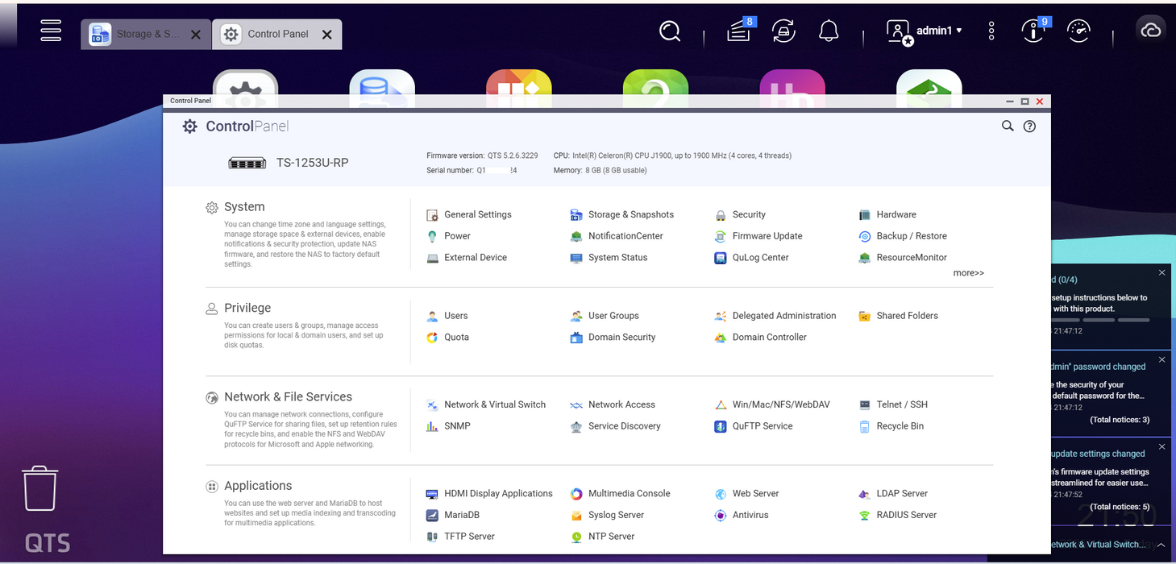Open Service Discovery
The image size is (1176, 564).
point(615,426)
